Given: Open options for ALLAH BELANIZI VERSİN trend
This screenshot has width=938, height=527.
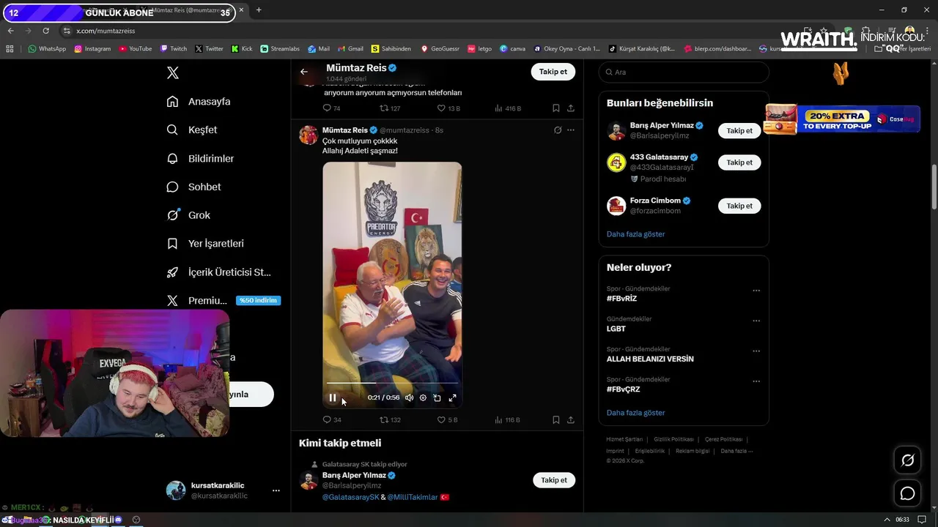Looking at the screenshot, I should 756,351.
